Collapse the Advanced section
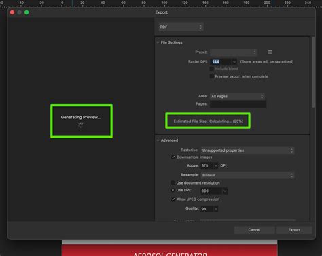The height and width of the screenshot is (256, 322). (x=158, y=140)
